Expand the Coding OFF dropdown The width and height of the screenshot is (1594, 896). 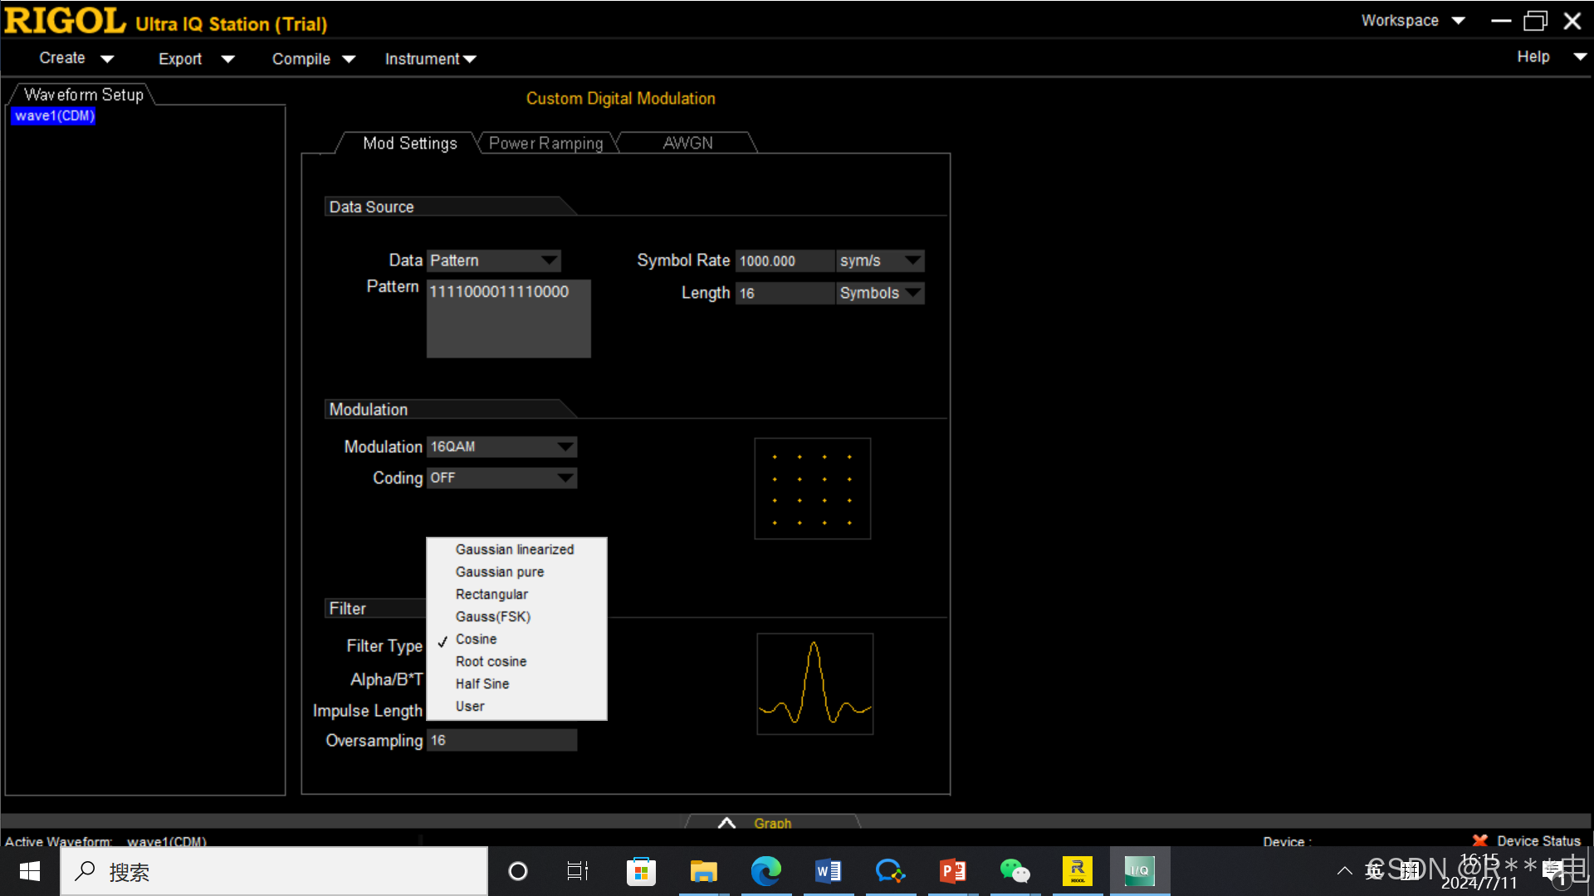pos(501,478)
